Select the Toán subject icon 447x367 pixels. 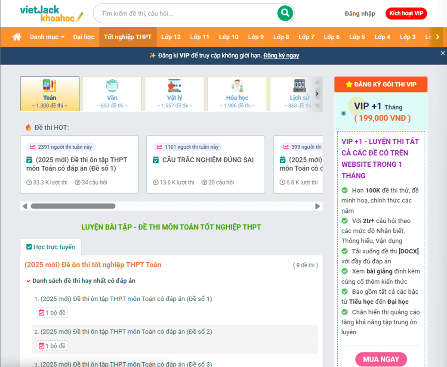(49, 86)
